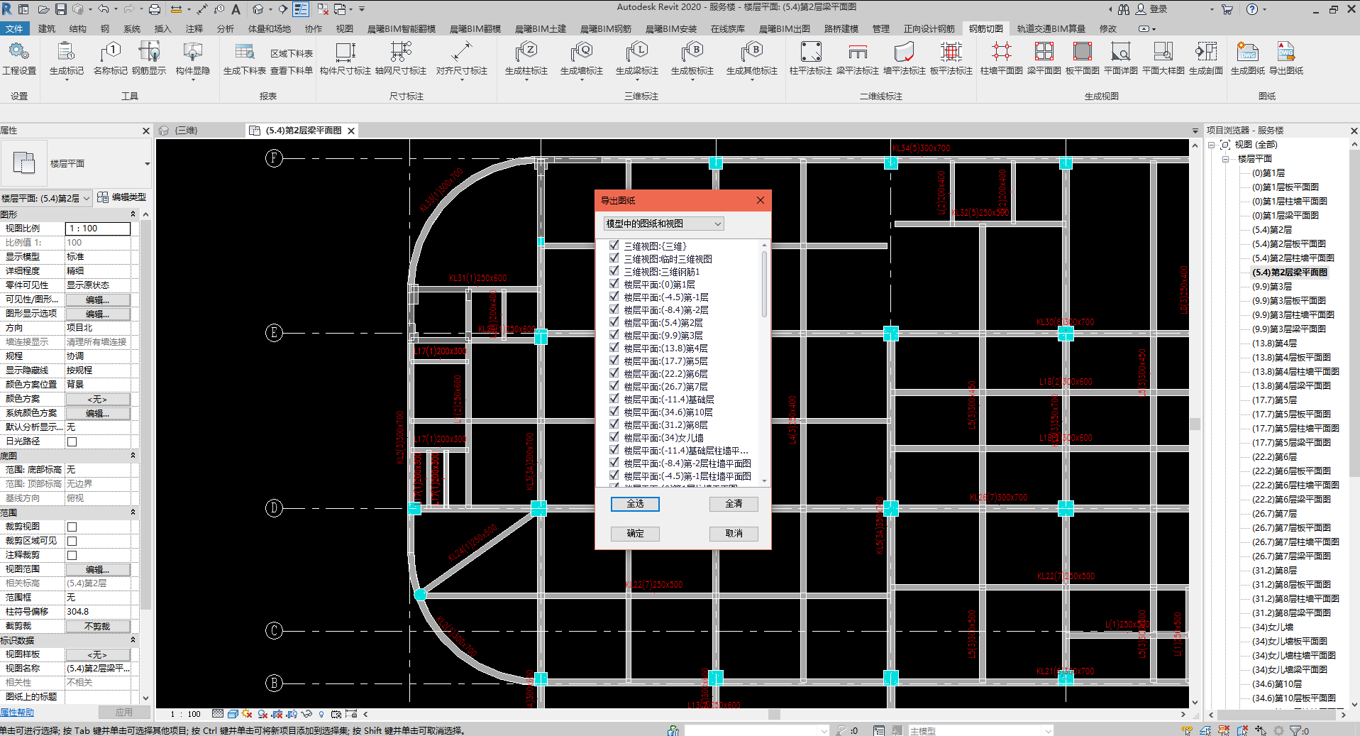Click 生成板标注 icon
Image resolution: width=1360 pixels, height=736 pixels.
tap(692, 57)
